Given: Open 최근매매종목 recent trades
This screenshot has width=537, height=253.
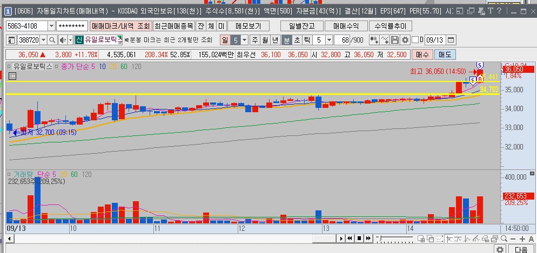Looking at the screenshot, I should (174, 26).
